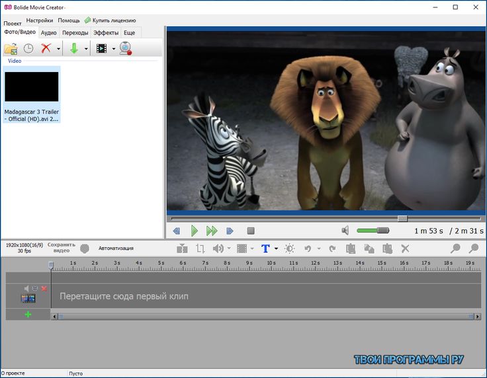The image size is (487, 378).
Task: Click the timeline audio volume tool
Action: (218, 248)
